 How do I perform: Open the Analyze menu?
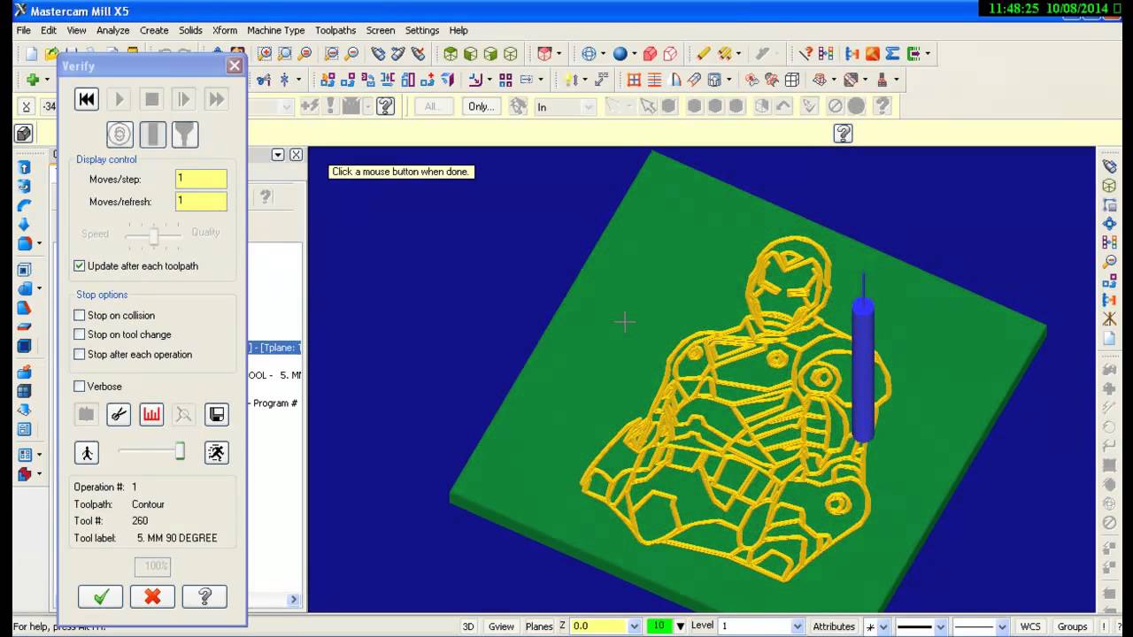(113, 30)
